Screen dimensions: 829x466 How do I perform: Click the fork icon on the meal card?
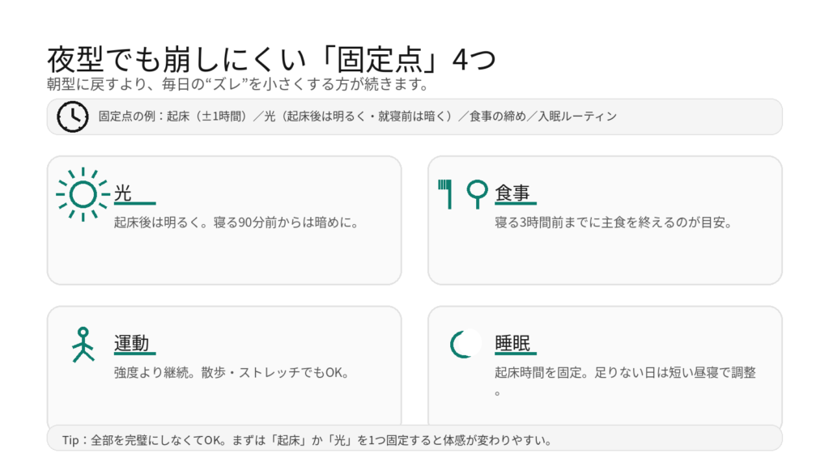click(x=444, y=194)
